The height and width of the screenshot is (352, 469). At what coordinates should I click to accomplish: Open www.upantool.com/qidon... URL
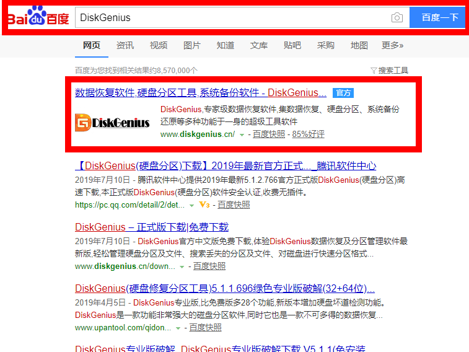(x=123, y=327)
